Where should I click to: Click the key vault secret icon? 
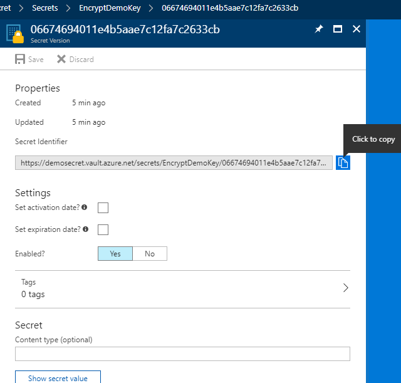15,33
